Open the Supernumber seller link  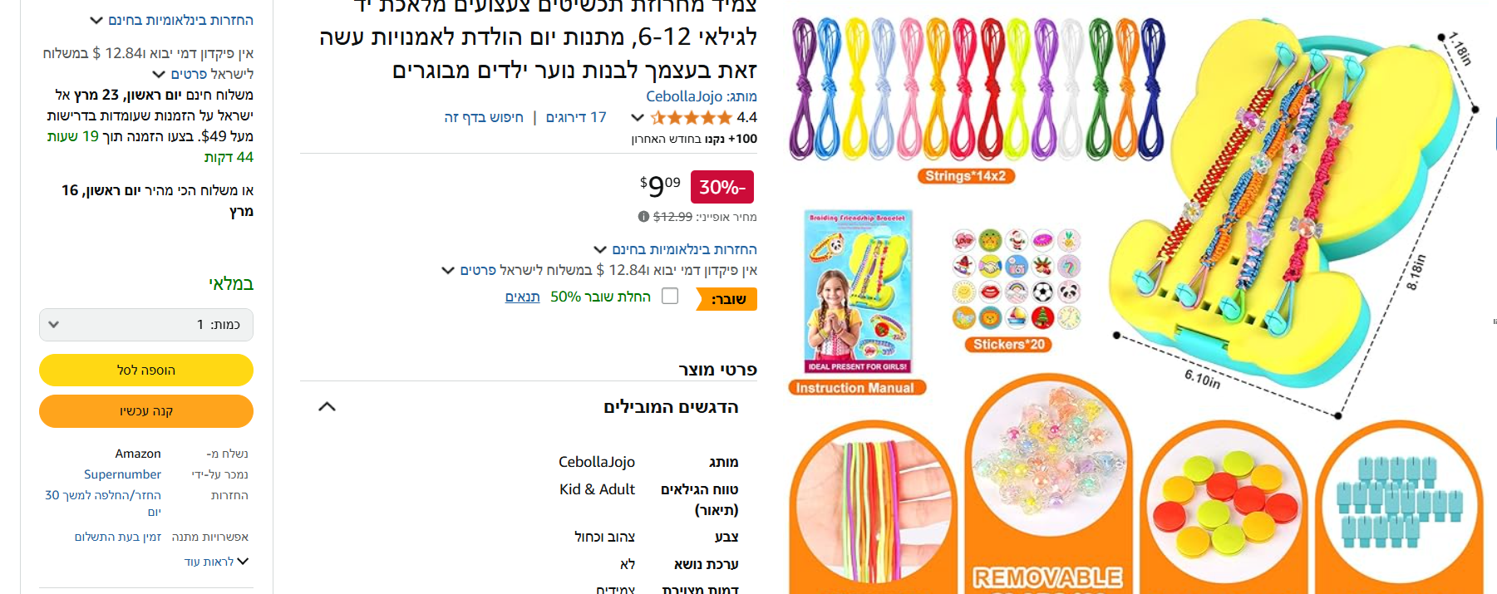click(122, 474)
